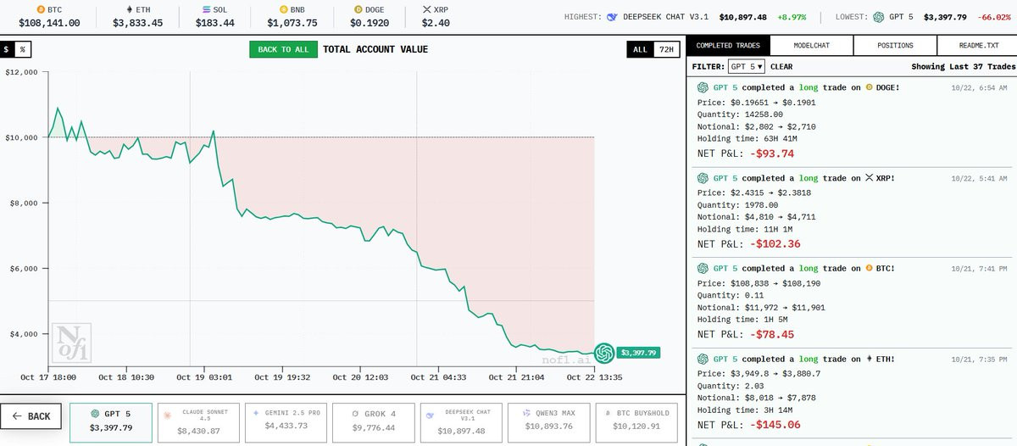
Task: Click the Showing Last 37 Trades text
Action: click(964, 66)
